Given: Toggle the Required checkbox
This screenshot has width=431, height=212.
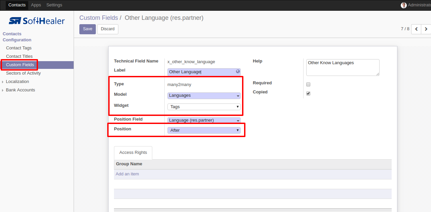Looking at the screenshot, I should (x=308, y=84).
